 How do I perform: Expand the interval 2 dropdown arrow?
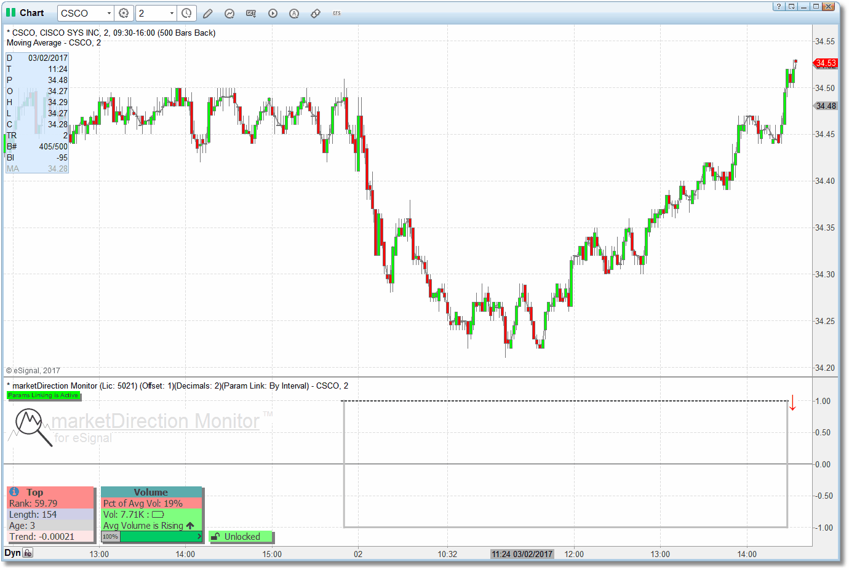172,13
